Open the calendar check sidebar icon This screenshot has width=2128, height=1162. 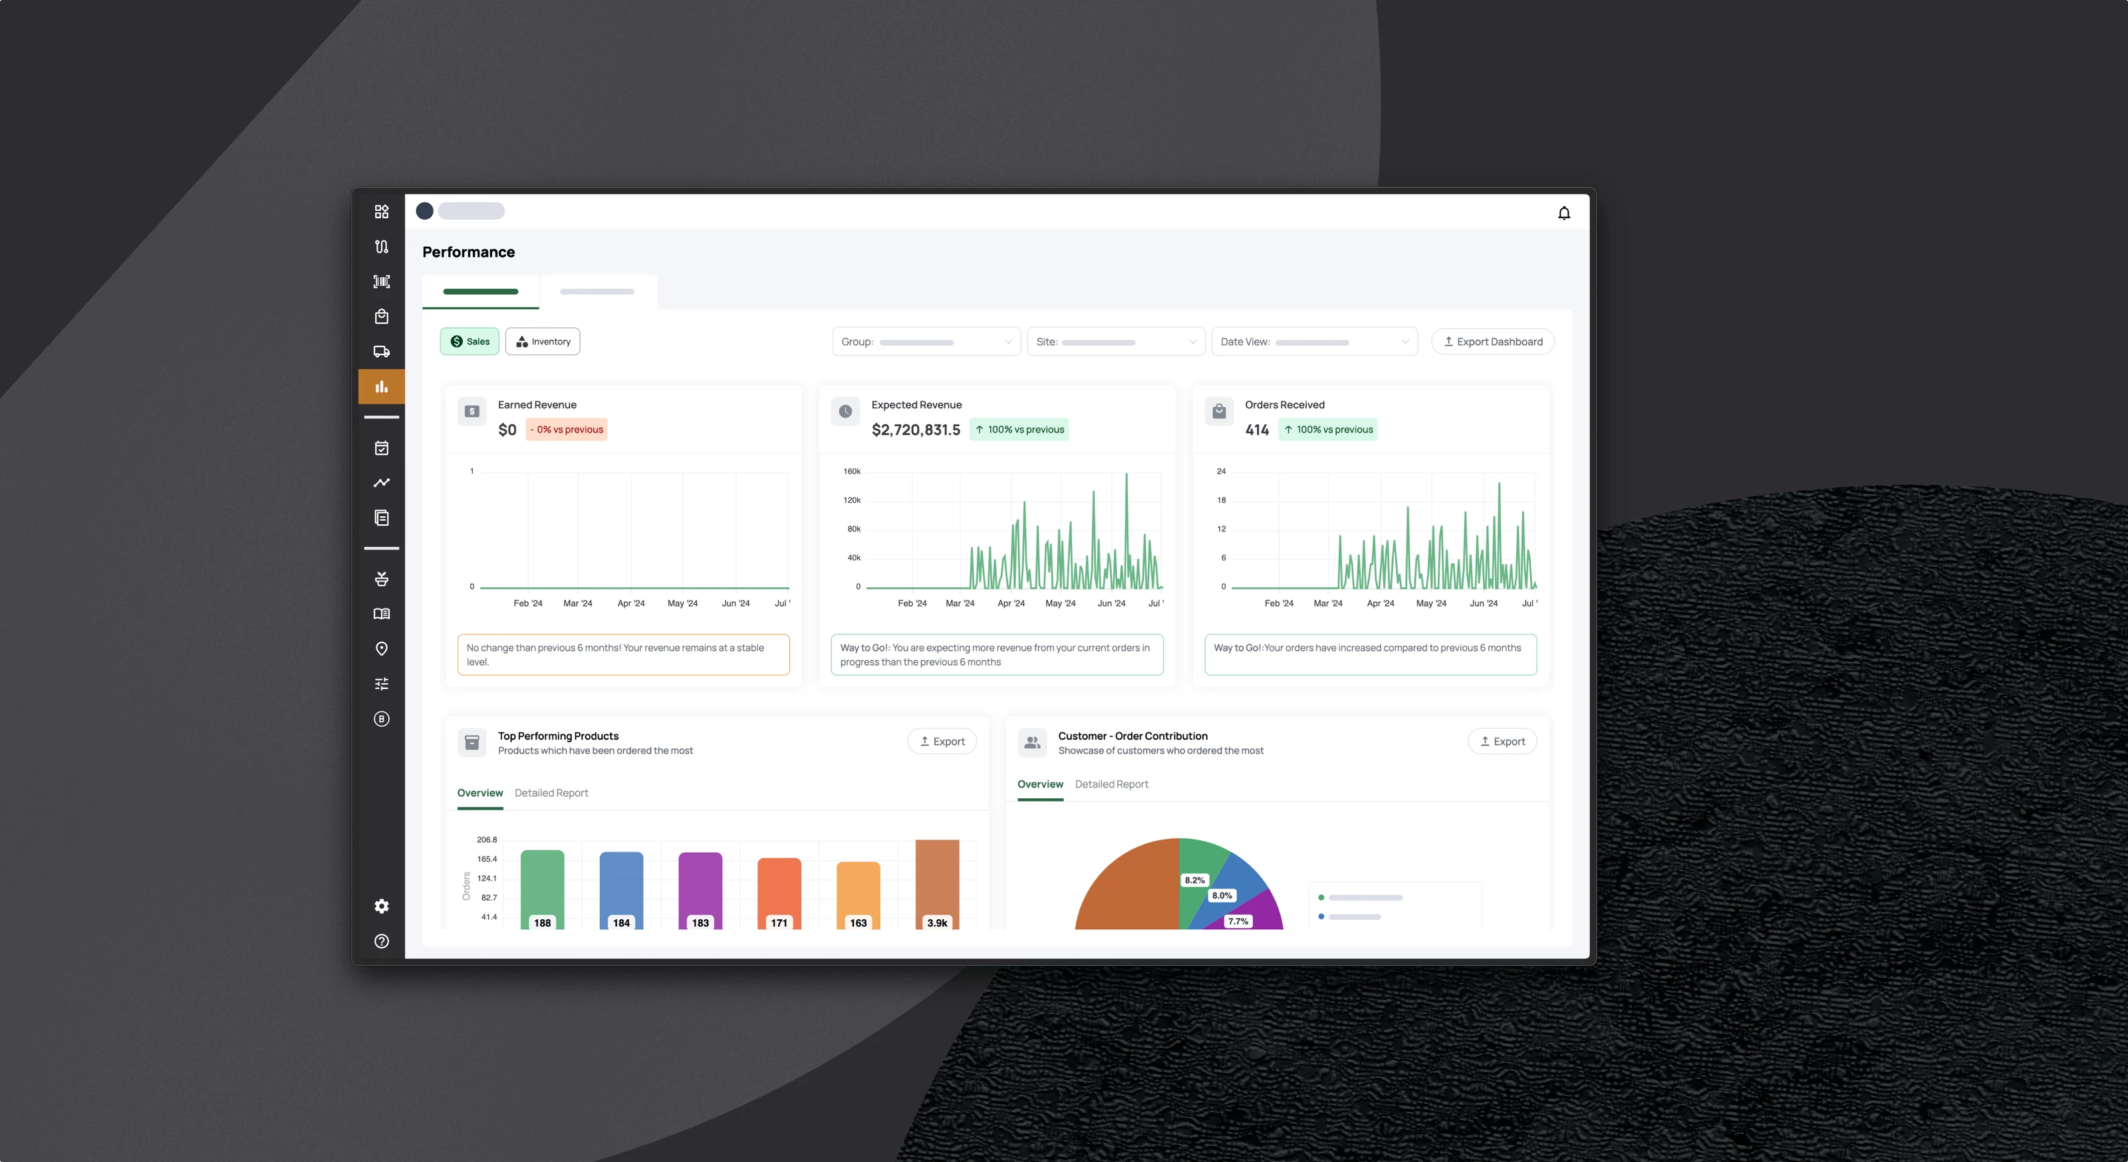(381, 448)
